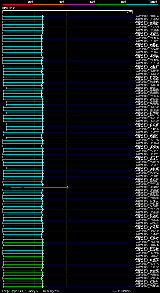The width and height of the screenshot is (160, 293).
Task: Select label UniRef100_Q6RUN4
Action: pyautogui.click(x=146, y=138)
